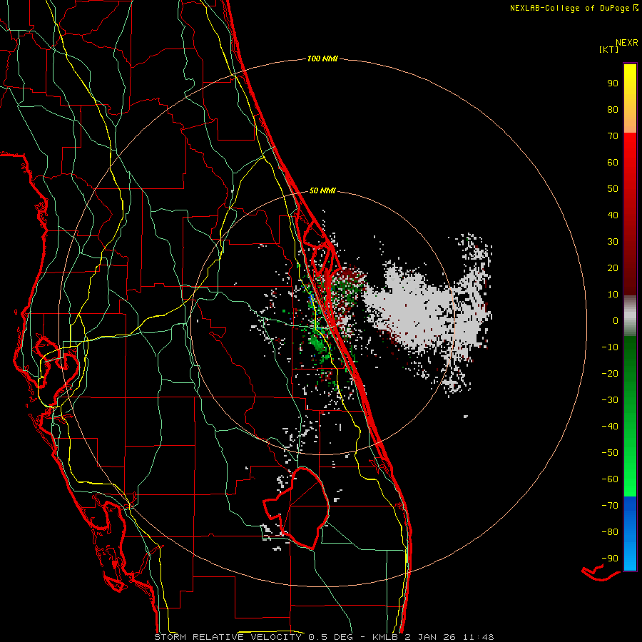Click the NEXR label above the scale
642x642 pixels.
[627, 43]
